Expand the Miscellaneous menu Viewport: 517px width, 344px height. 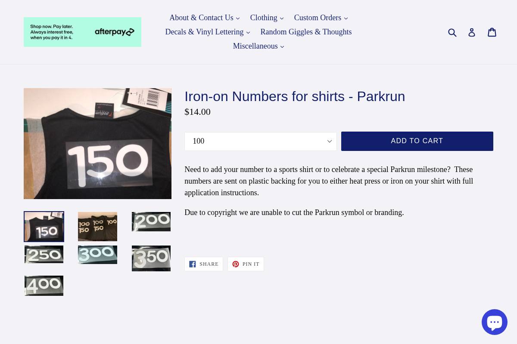point(258,46)
